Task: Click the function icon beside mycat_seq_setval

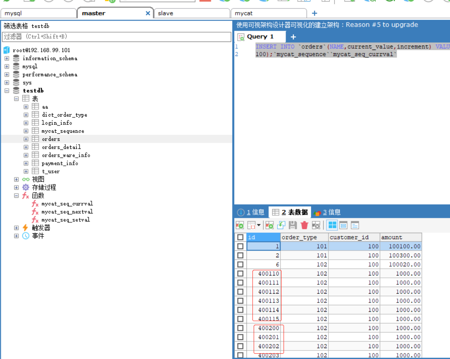Action: coord(35,220)
